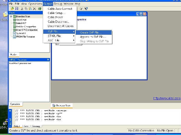The image size is (181, 135).
Task: Select the Boundary Scan document tab
Action: [62, 105]
